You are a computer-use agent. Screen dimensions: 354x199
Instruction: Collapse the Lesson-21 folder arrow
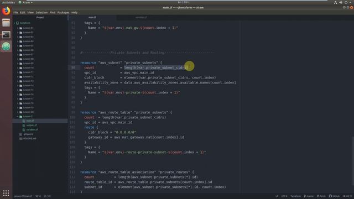pos(18,117)
